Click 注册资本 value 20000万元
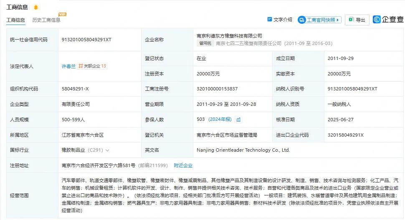This screenshot has height=220, width=405. pyautogui.click(x=208, y=74)
